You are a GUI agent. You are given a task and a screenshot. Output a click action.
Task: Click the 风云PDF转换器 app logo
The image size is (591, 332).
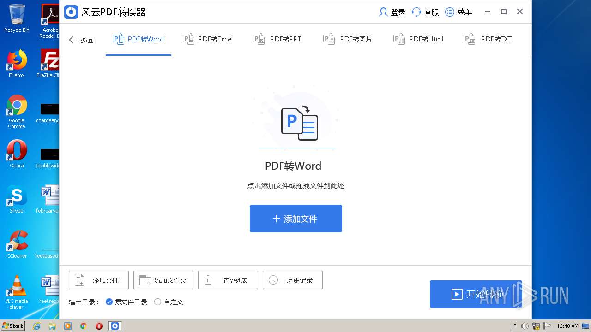pyautogui.click(x=71, y=12)
